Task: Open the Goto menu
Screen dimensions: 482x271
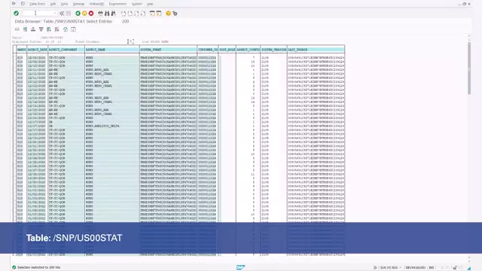Action: click(64, 4)
